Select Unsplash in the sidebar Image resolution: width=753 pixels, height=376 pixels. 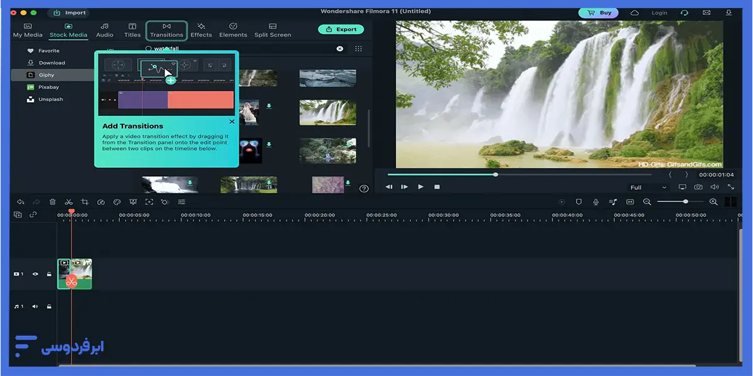click(45, 99)
